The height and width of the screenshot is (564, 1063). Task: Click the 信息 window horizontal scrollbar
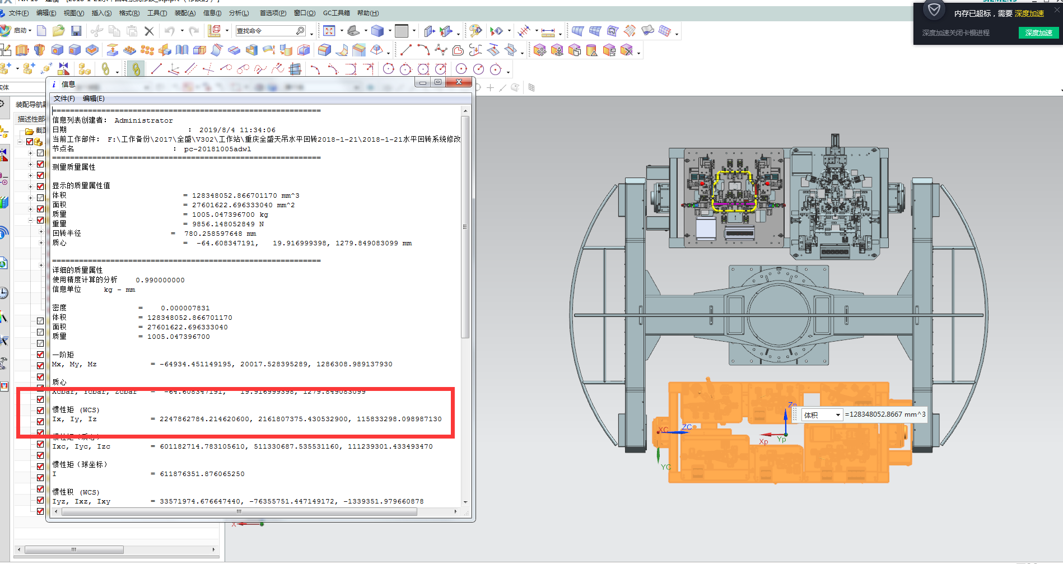pos(239,511)
